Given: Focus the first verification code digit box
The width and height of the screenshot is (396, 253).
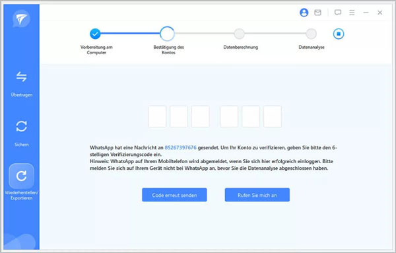Looking at the screenshot, I should (157, 116).
